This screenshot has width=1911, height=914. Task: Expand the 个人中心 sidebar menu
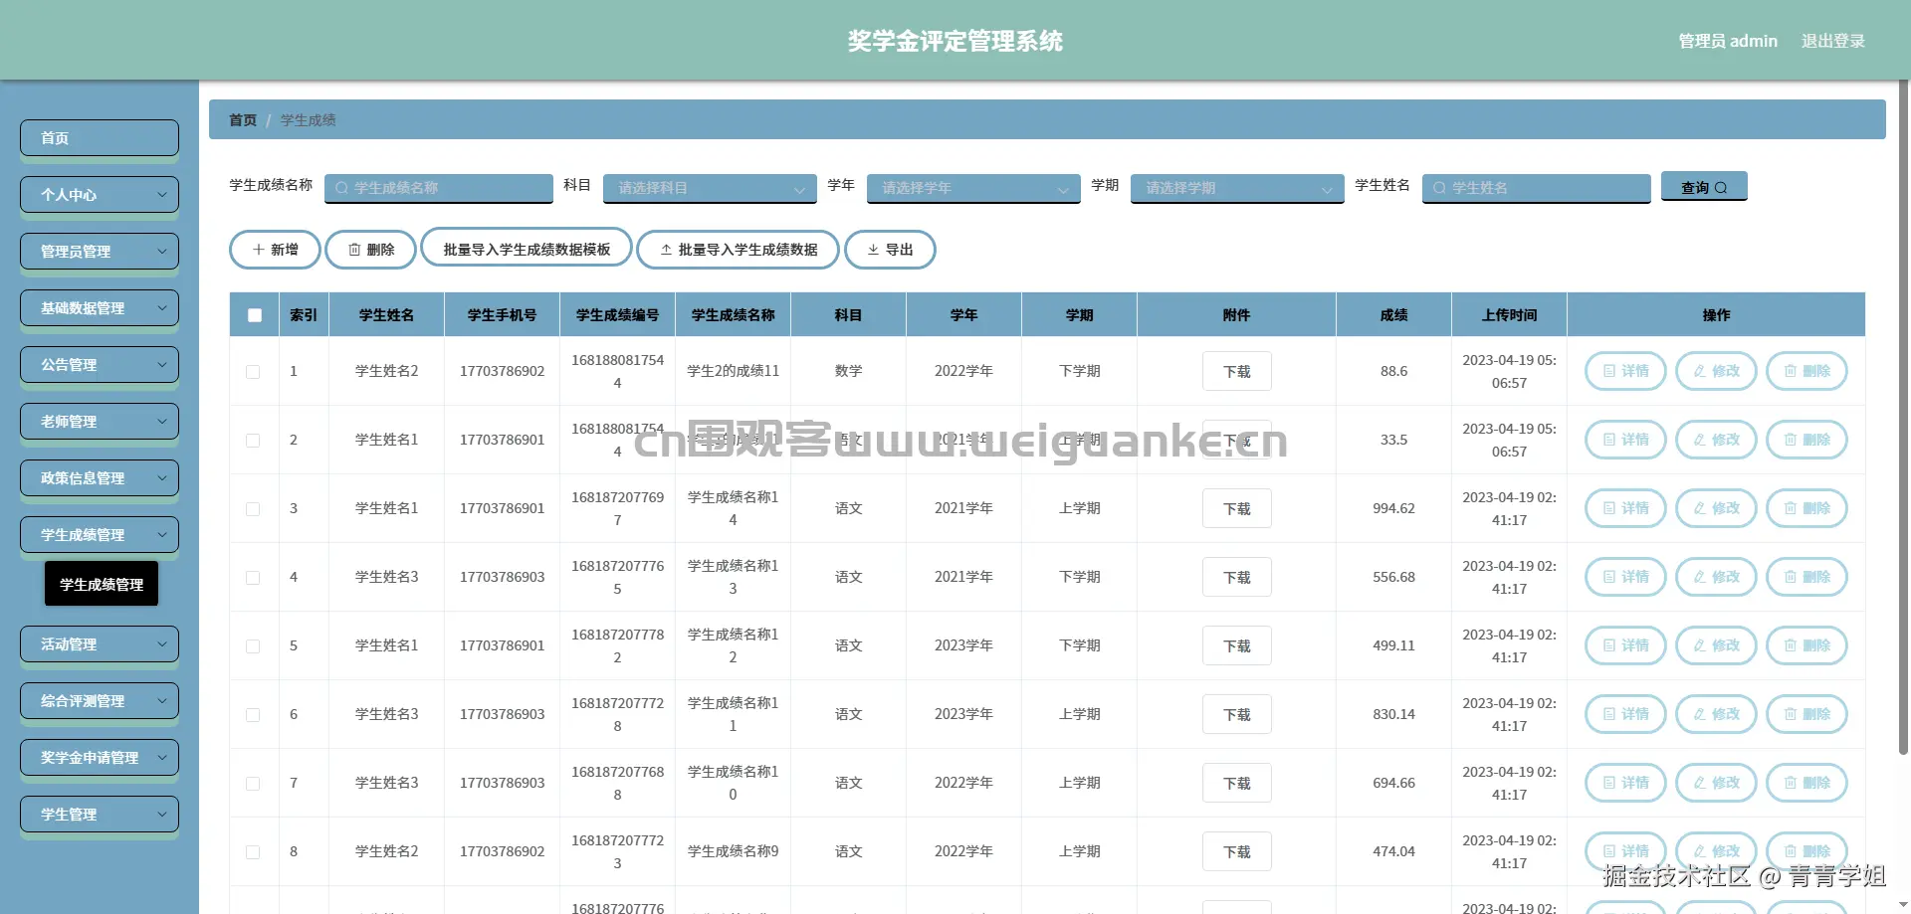[100, 195]
